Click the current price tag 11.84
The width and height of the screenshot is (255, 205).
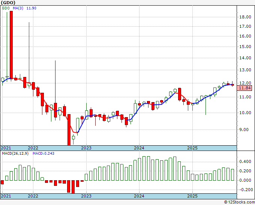[x=245, y=88]
